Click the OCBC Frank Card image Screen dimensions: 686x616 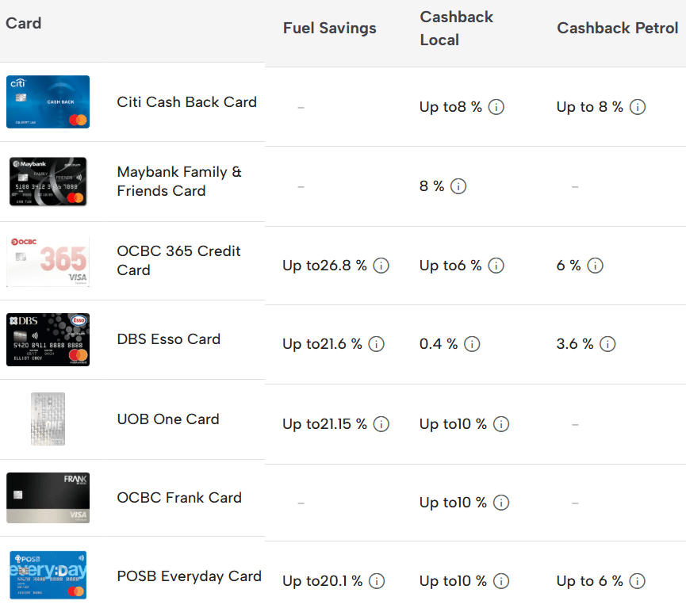point(48,498)
